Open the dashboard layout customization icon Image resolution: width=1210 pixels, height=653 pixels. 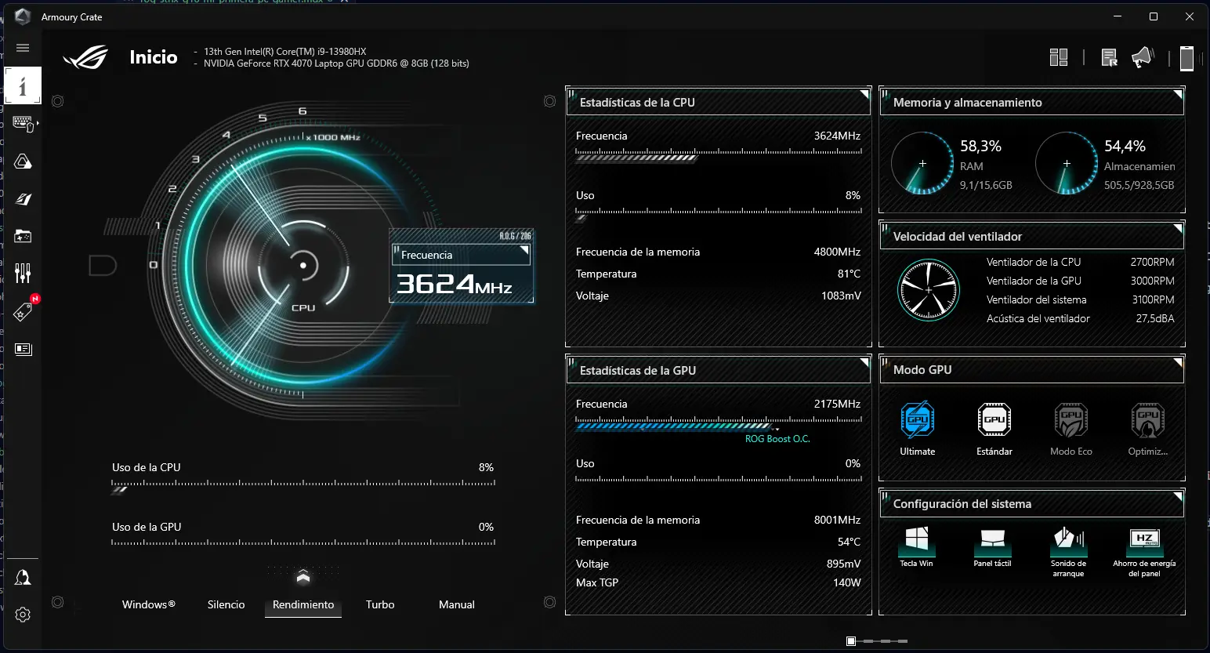1059,56
